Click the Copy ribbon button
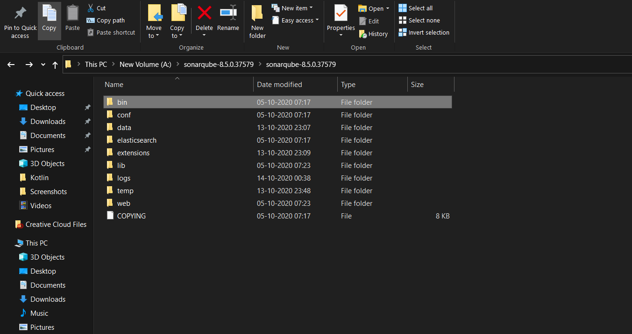Image resolution: width=632 pixels, height=334 pixels. 49,20
